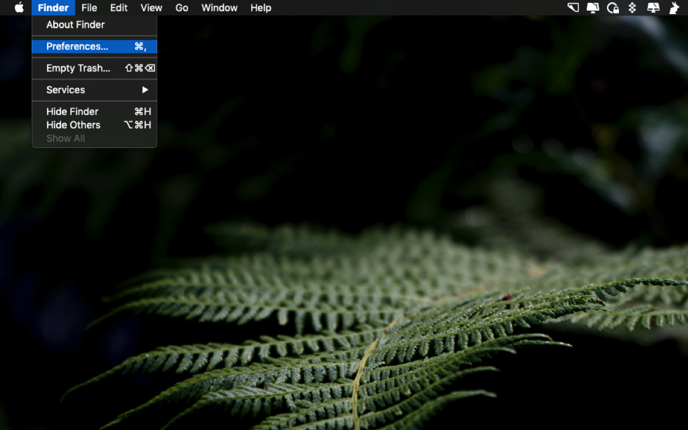The image size is (688, 430).
Task: Open the File menu
Action: (x=89, y=8)
